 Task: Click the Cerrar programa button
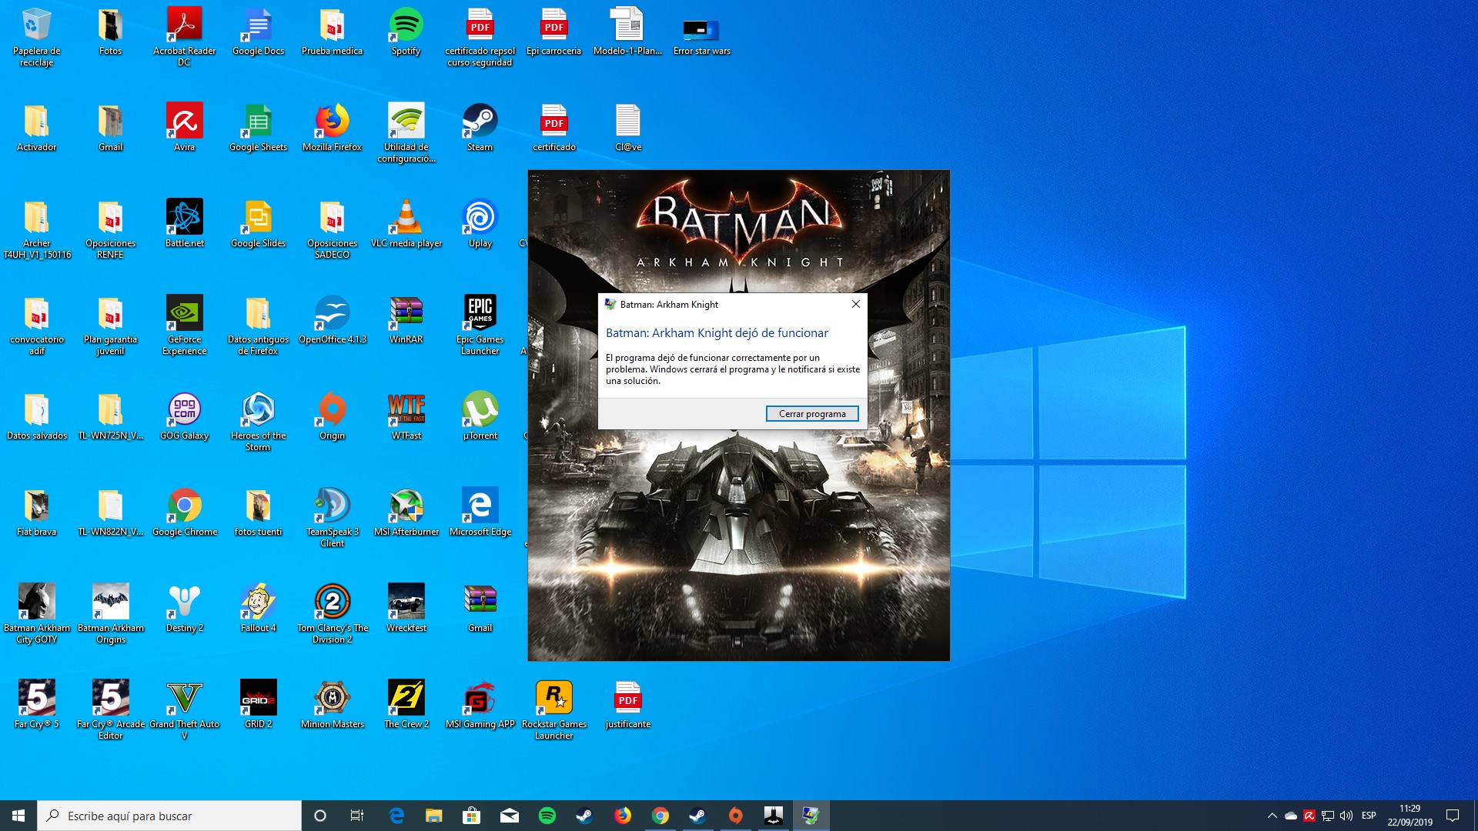(812, 414)
